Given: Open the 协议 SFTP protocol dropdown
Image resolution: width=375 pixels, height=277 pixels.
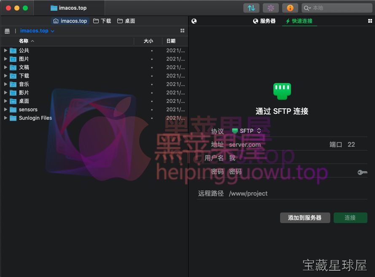Looking at the screenshot, I should click(246, 131).
